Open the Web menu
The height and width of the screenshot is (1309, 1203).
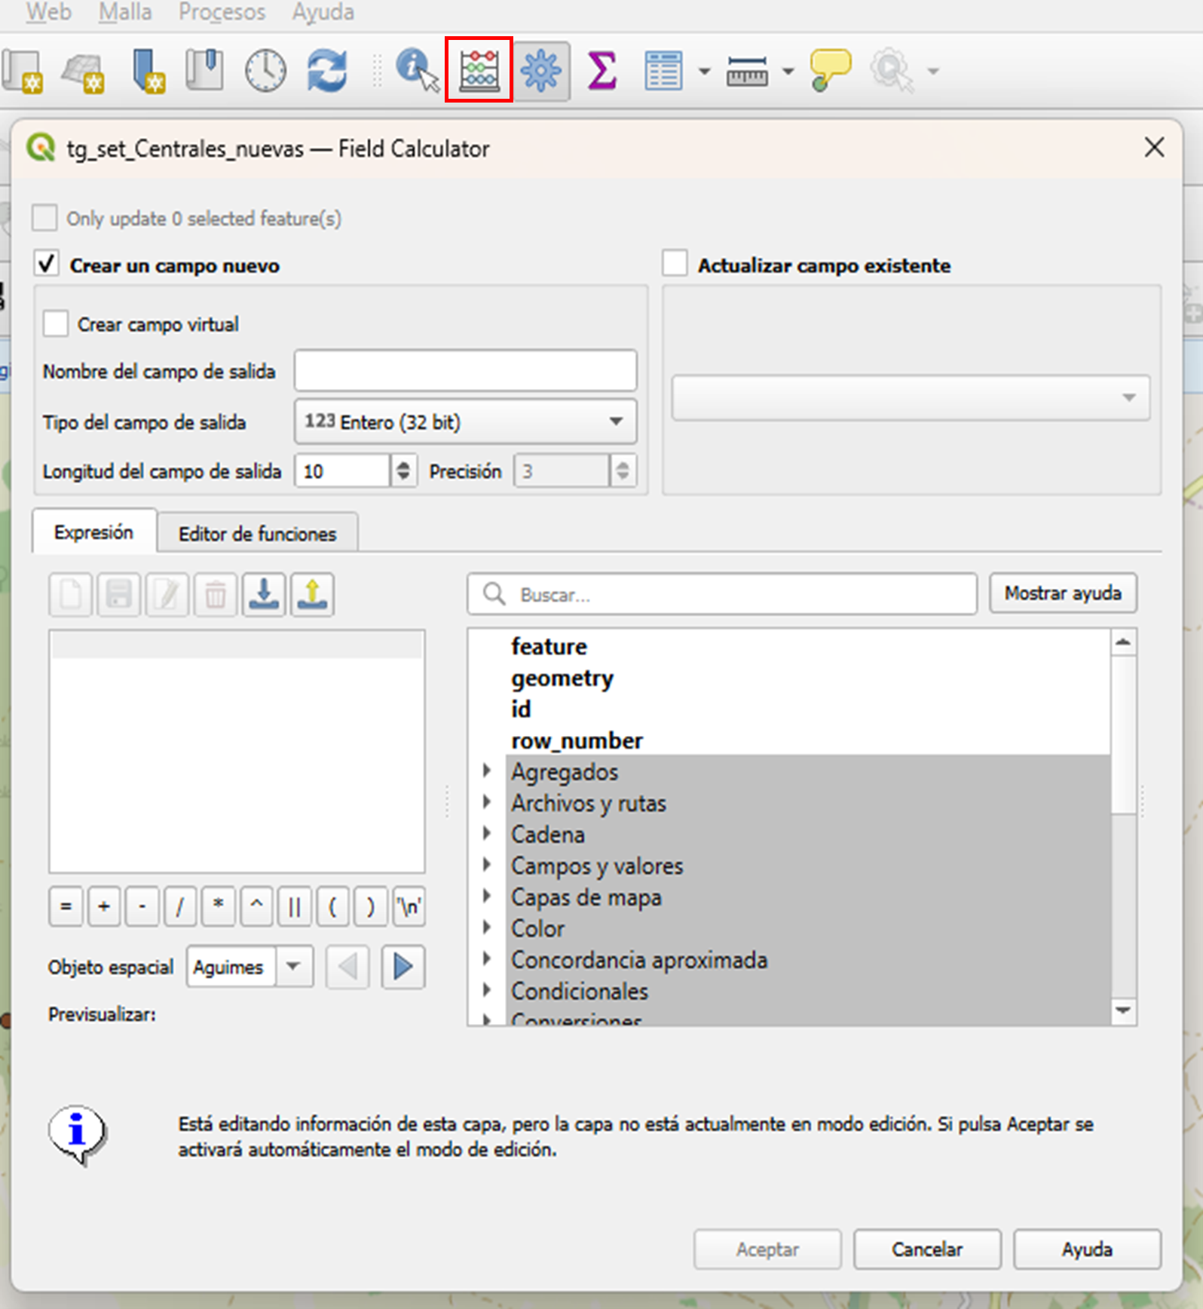pyautogui.click(x=49, y=11)
